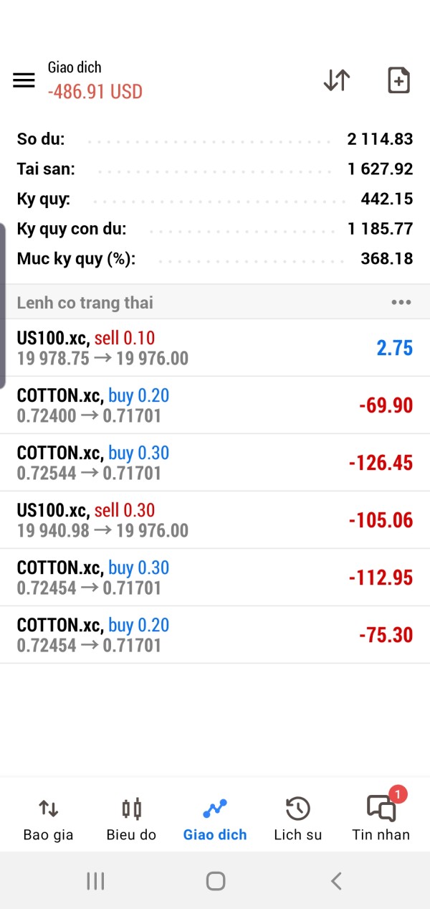Tap the sort orders arrows icon

[x=336, y=80]
